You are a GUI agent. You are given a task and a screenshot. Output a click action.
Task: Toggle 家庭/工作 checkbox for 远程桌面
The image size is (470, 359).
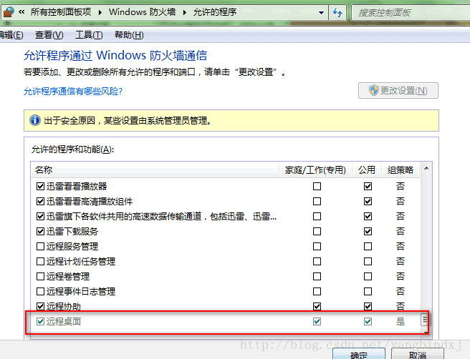[317, 321]
